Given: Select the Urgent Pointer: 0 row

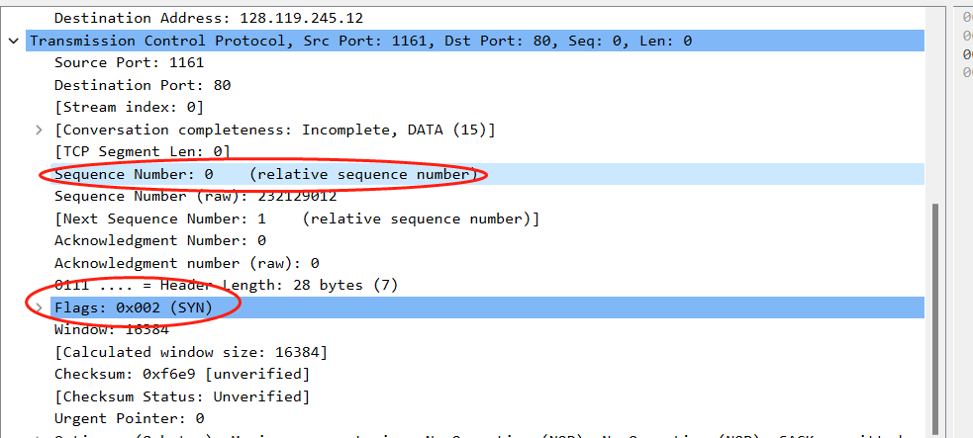Looking at the screenshot, I should tap(129, 418).
